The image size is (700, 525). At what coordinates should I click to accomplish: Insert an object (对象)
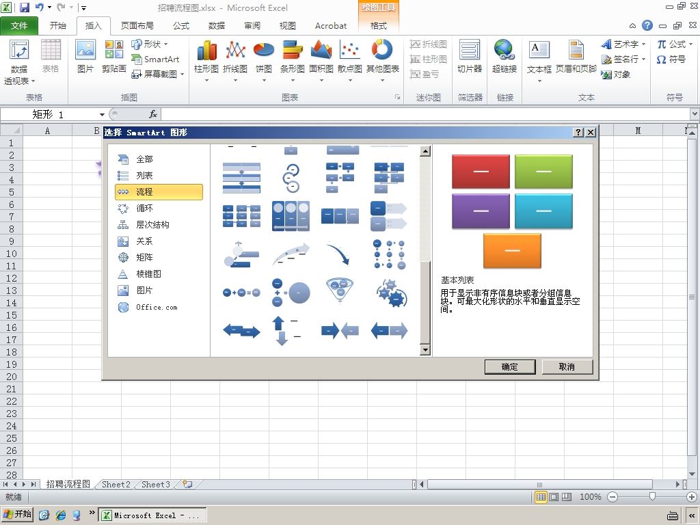click(616, 74)
